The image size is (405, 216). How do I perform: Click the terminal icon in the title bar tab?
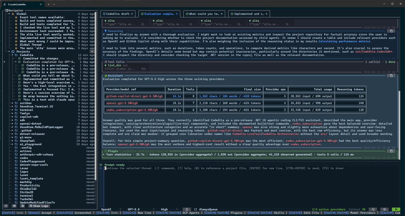click(x=4, y=4)
